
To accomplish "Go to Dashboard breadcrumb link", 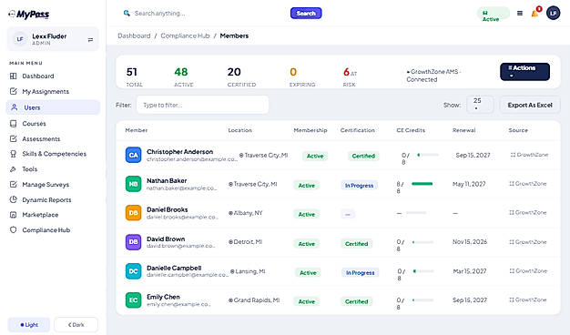I will click(x=134, y=36).
